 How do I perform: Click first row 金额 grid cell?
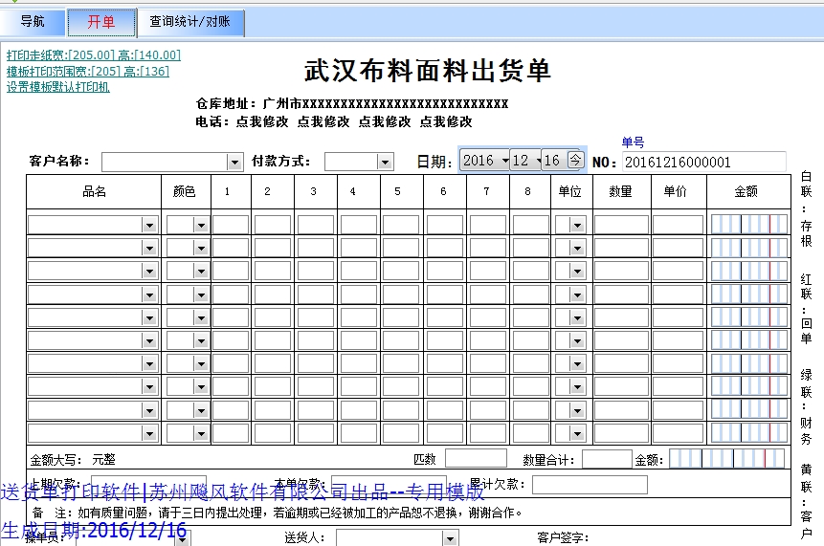click(748, 224)
